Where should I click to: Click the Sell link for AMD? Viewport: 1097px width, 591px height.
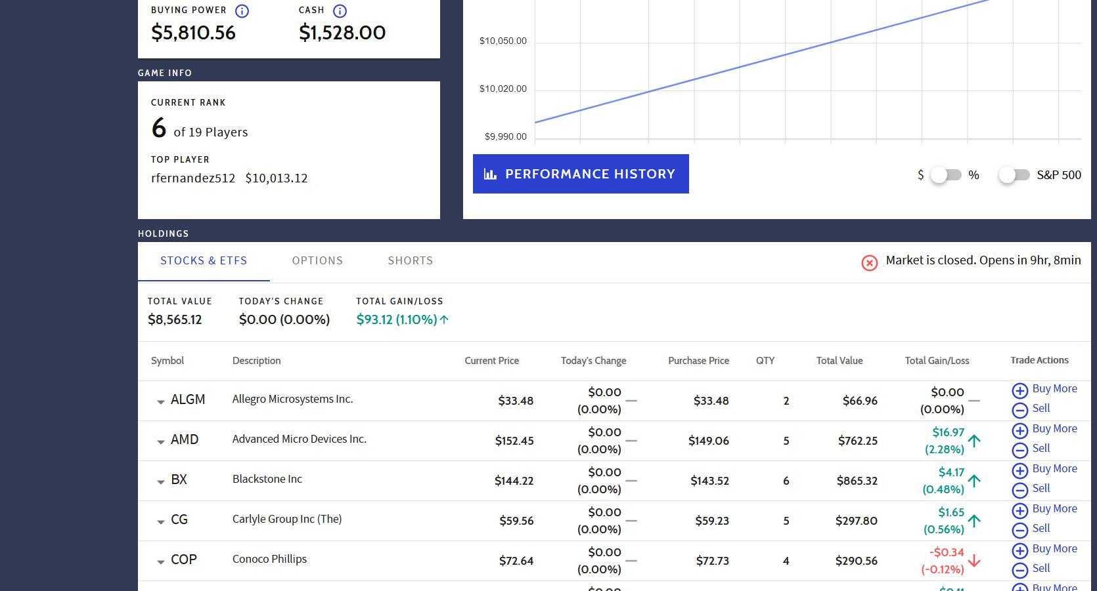[1041, 449]
